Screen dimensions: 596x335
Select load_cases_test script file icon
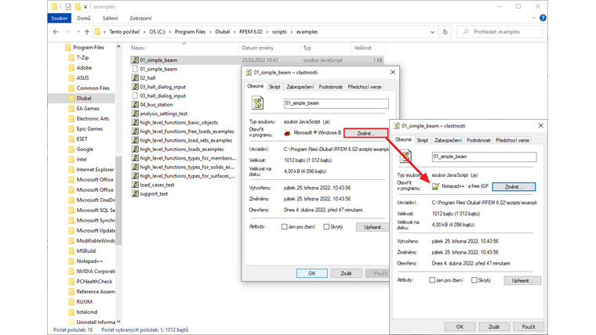click(135, 185)
